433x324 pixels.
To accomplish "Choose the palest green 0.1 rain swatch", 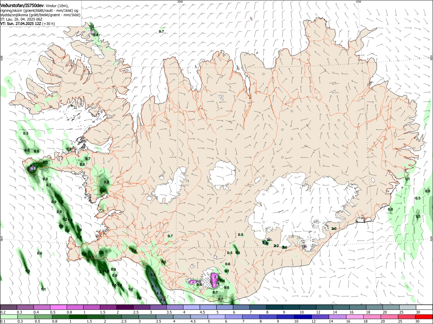I will point(9,317).
